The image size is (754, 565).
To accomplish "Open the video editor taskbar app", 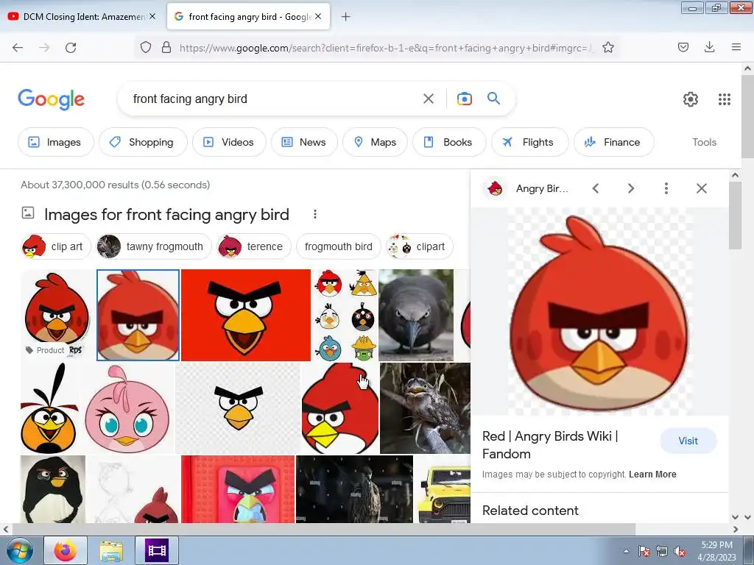I will pos(157,550).
